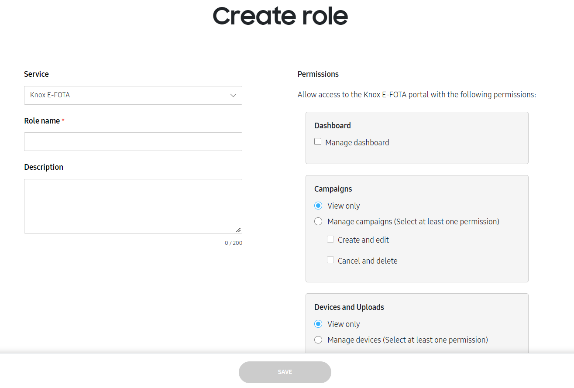
Task: Enable the Manage dashboard checkbox
Action: 318,142
